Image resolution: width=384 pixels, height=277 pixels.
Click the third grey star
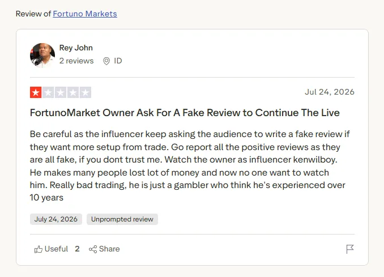[x=61, y=92]
